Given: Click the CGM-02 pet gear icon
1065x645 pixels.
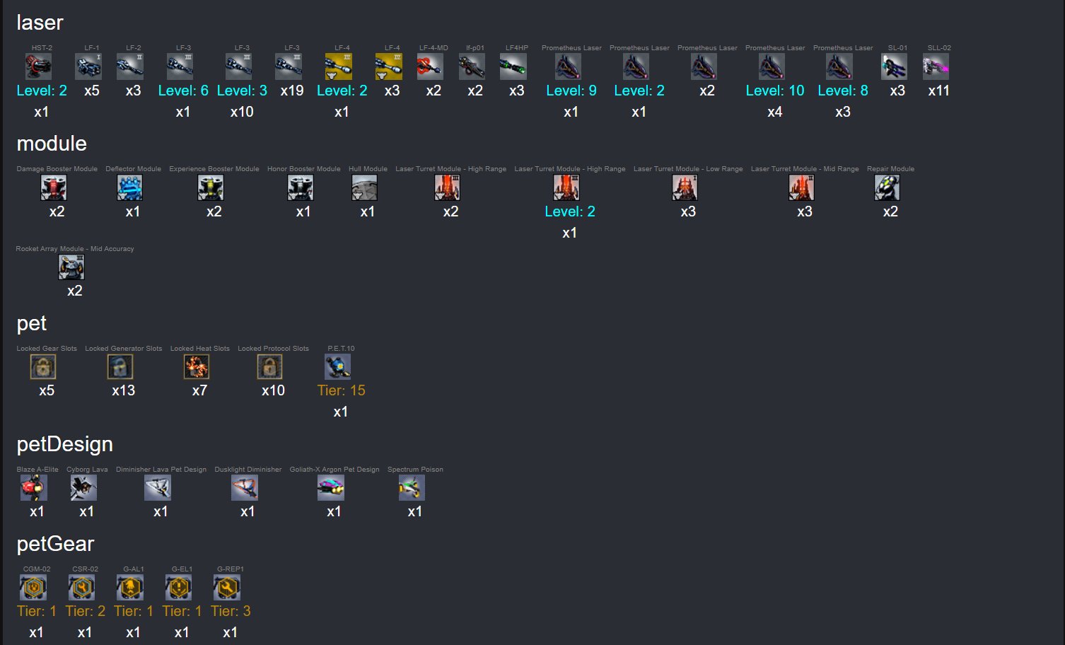Looking at the screenshot, I should 33,588.
